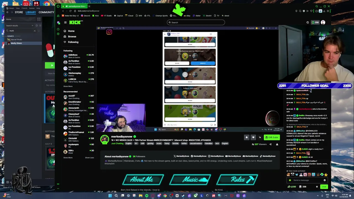Open the user profile avatar menu
Image resolution: width=354 pixels, height=199 pixels.
click(x=323, y=22)
